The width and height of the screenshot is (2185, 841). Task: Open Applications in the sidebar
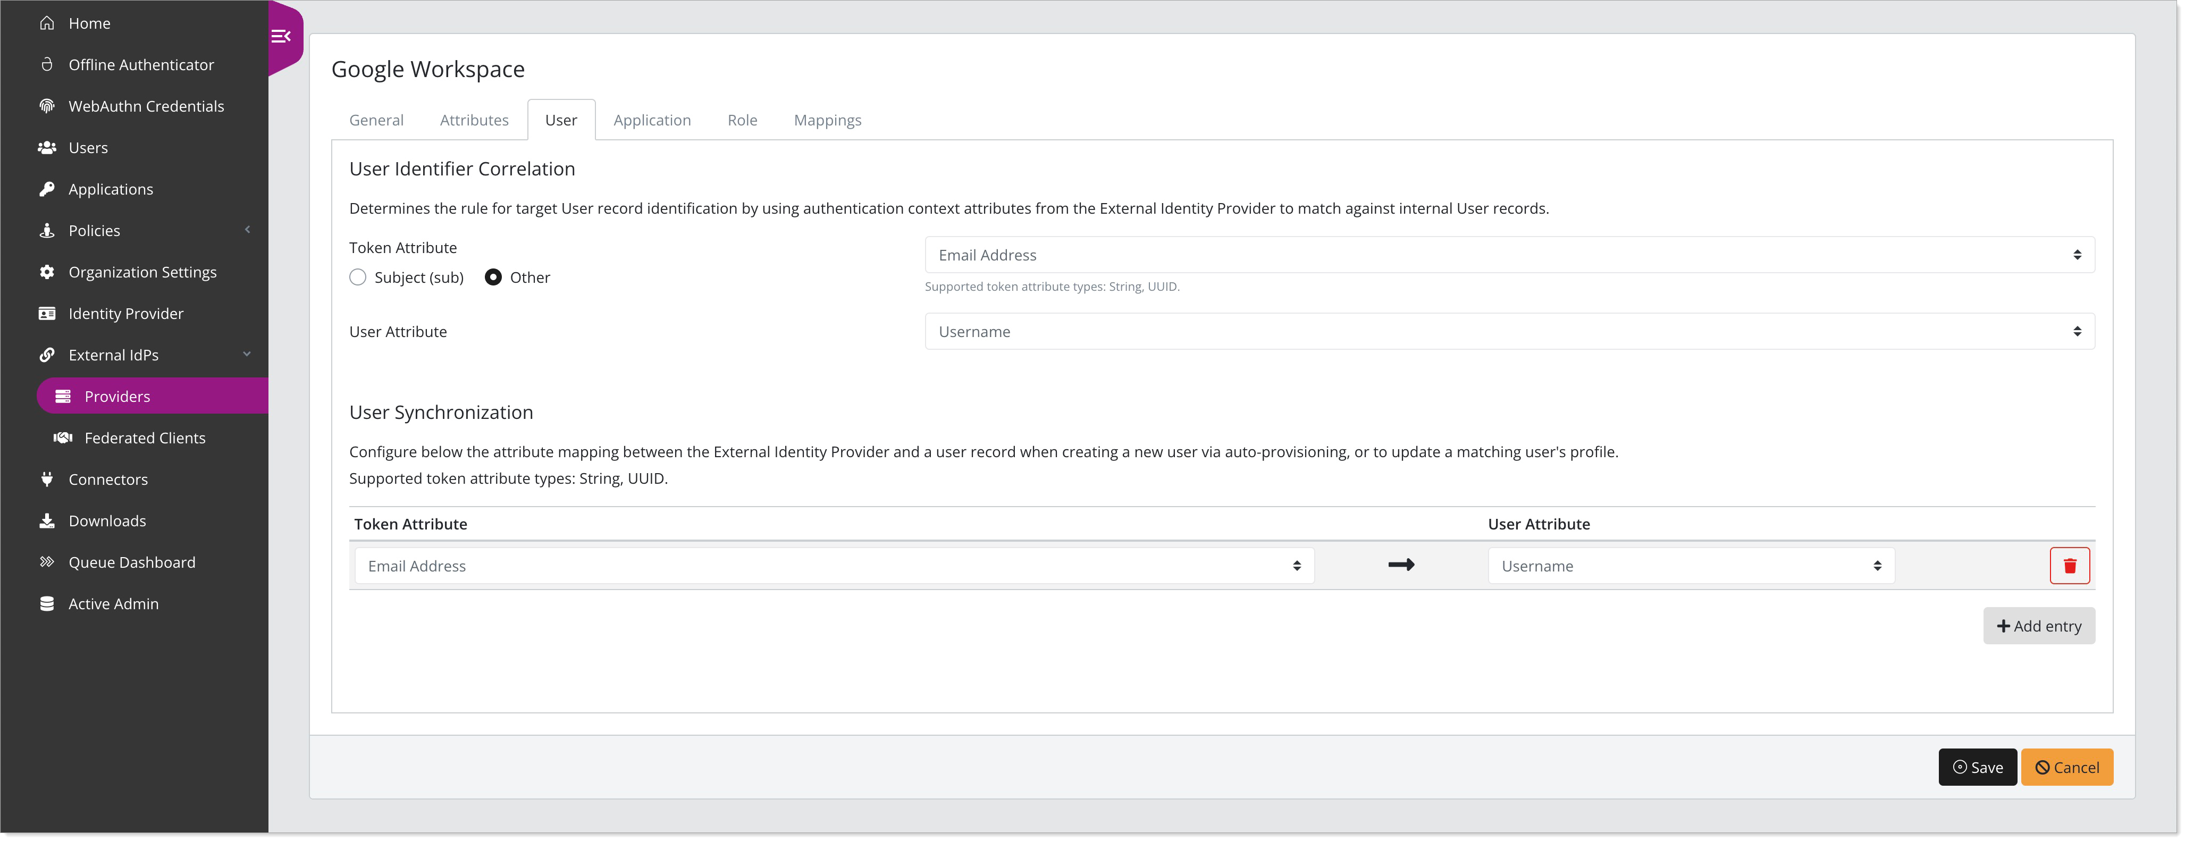click(111, 189)
